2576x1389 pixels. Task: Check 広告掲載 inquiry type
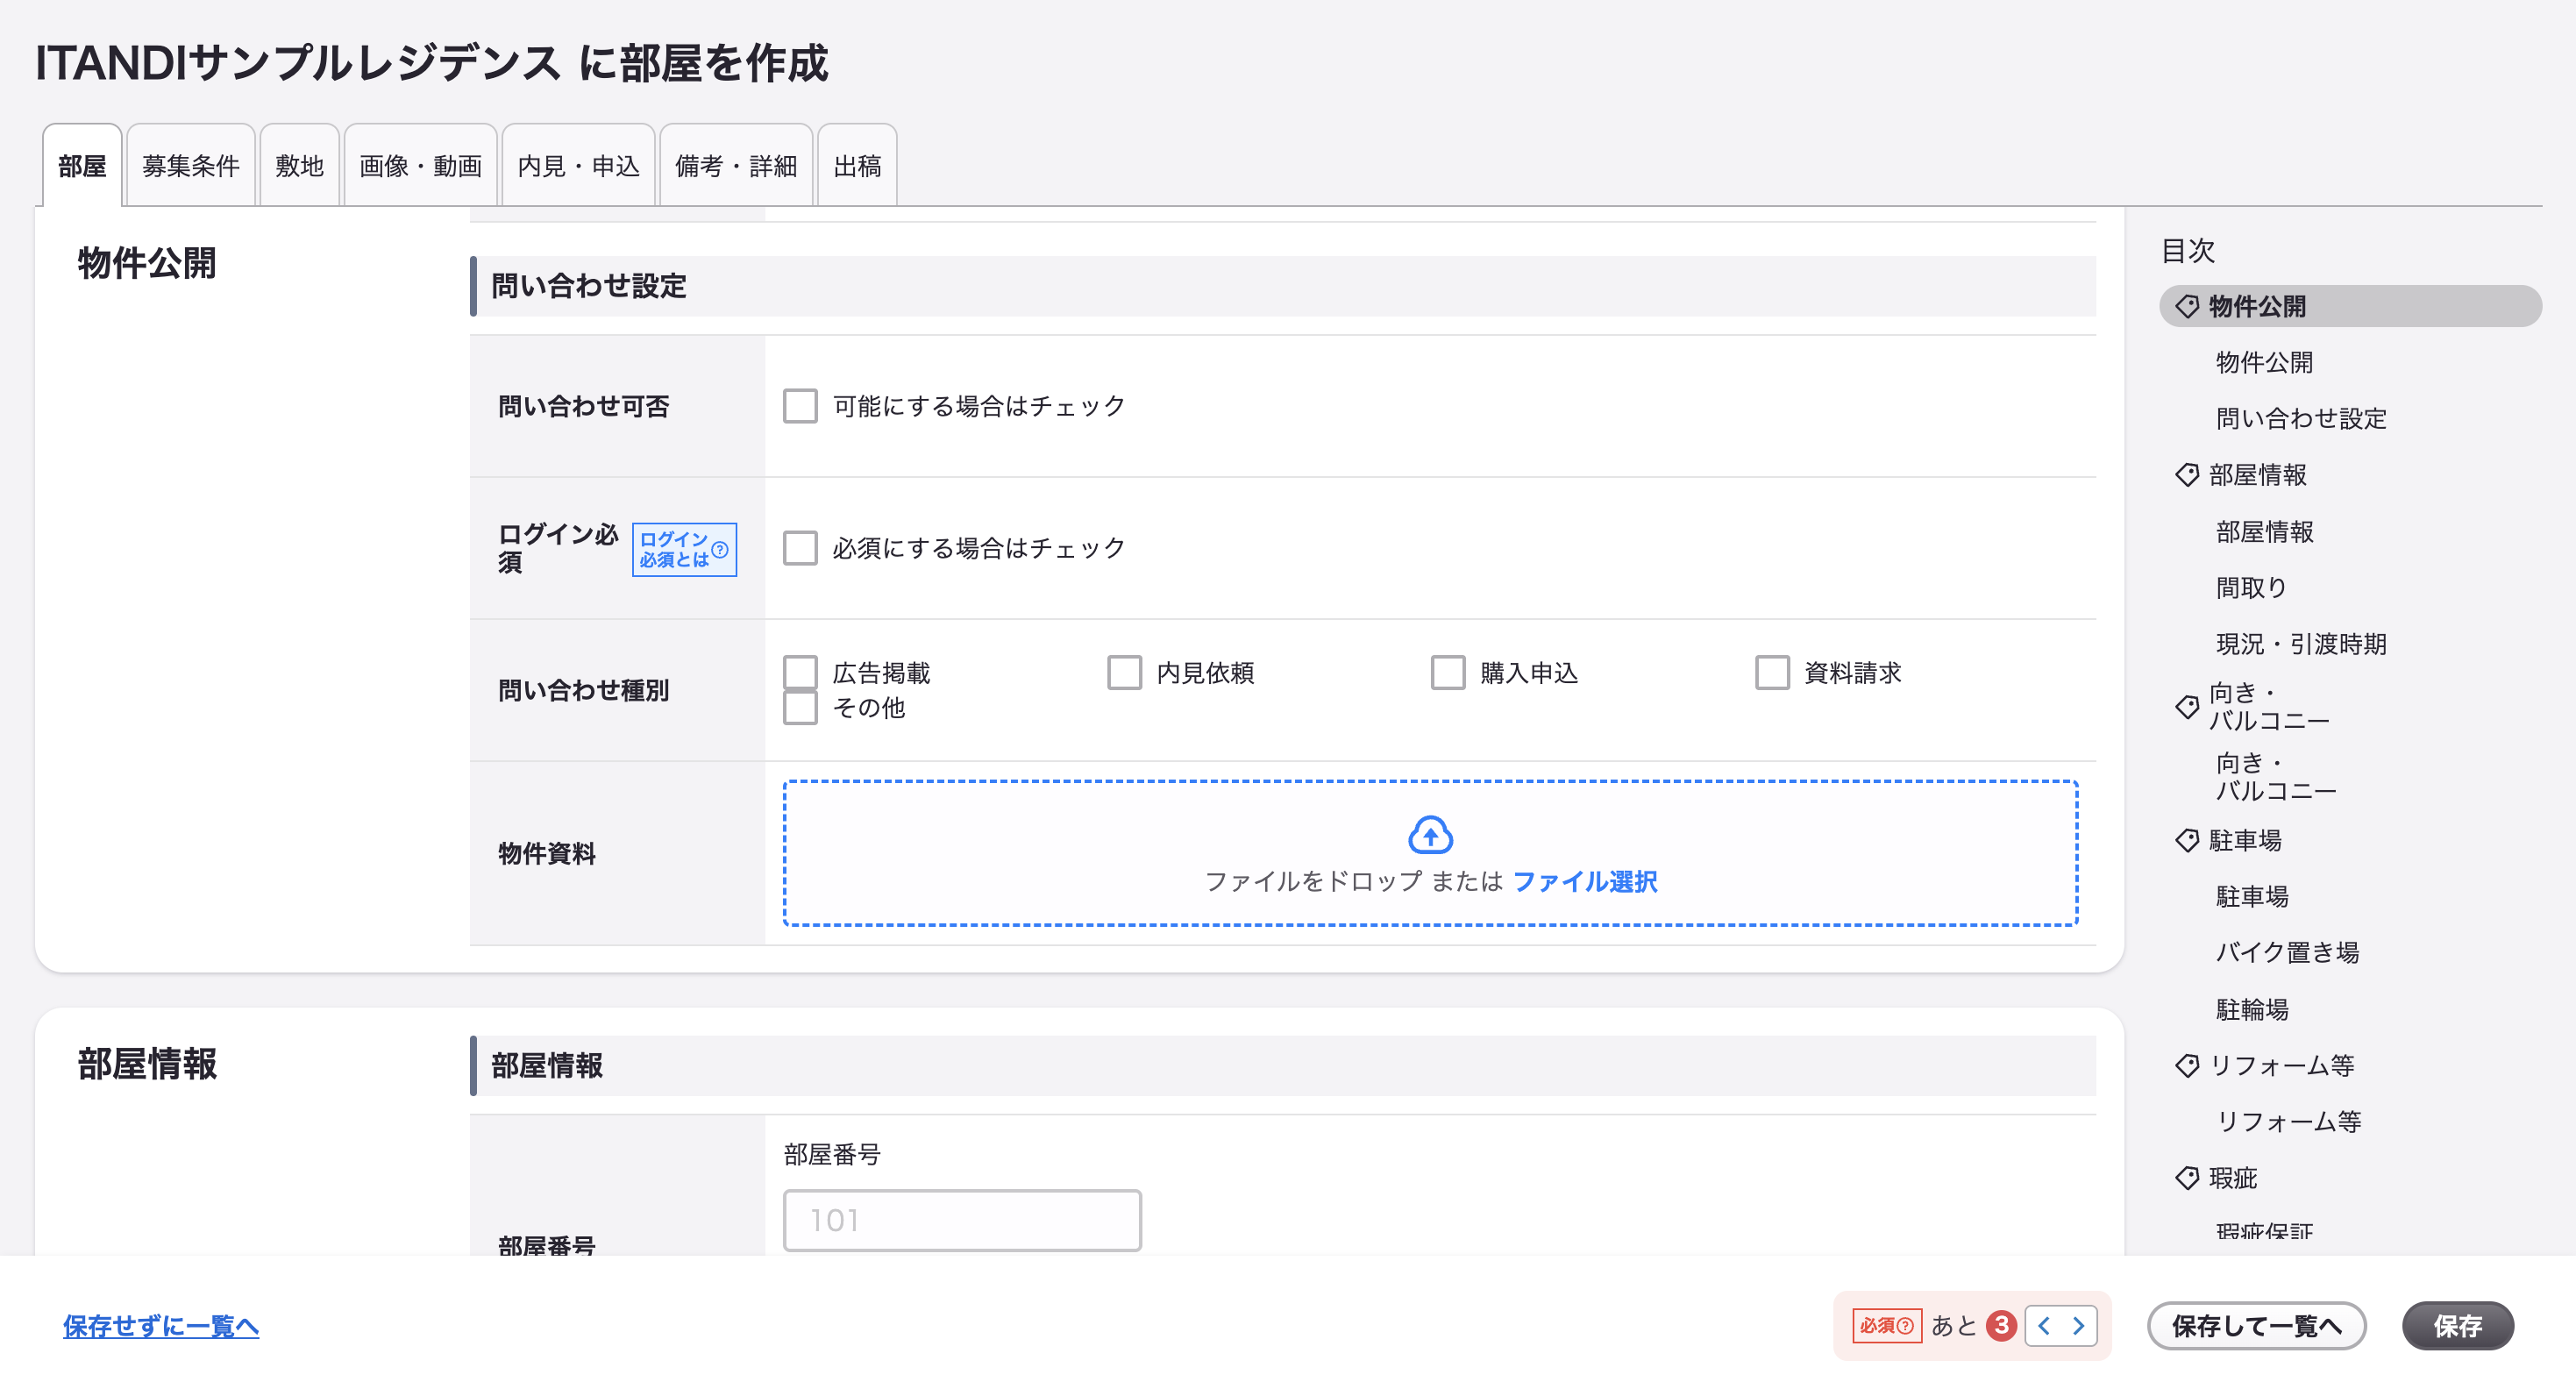[x=800, y=673]
